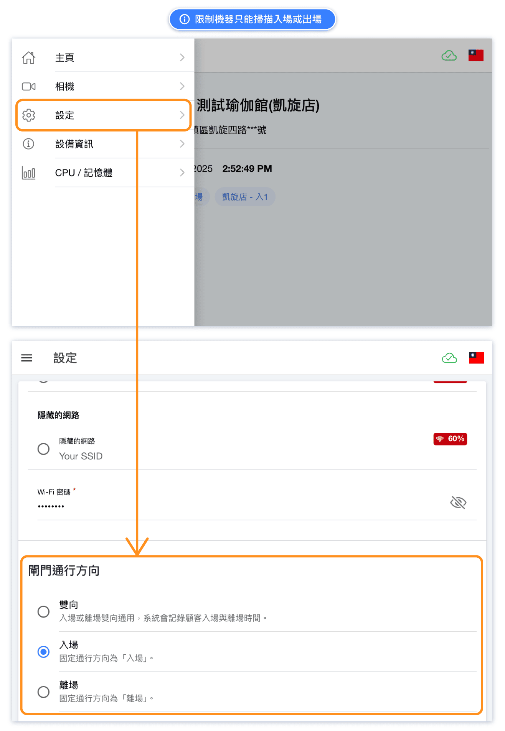
Task: Click the gear icon beside 設定
Action: click(29, 115)
